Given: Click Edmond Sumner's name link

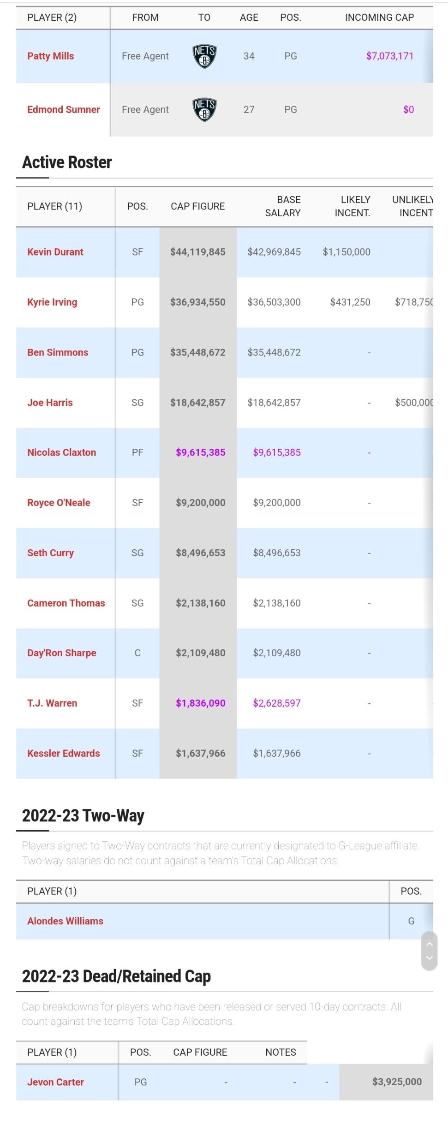Looking at the screenshot, I should click(64, 110).
